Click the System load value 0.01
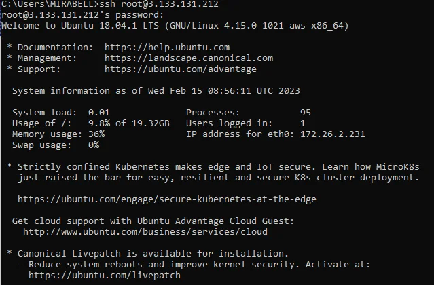The height and width of the screenshot is (285, 434). [98, 113]
